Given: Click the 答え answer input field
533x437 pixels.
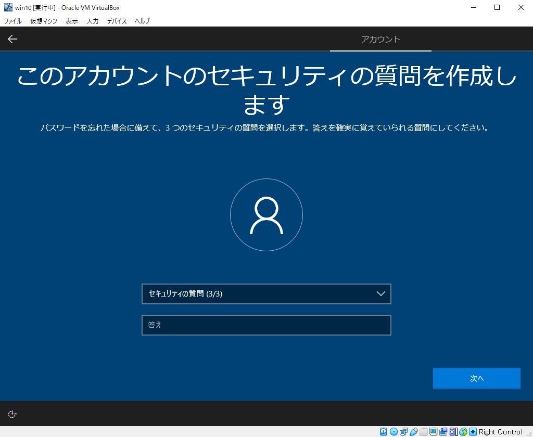Looking at the screenshot, I should point(266,325).
